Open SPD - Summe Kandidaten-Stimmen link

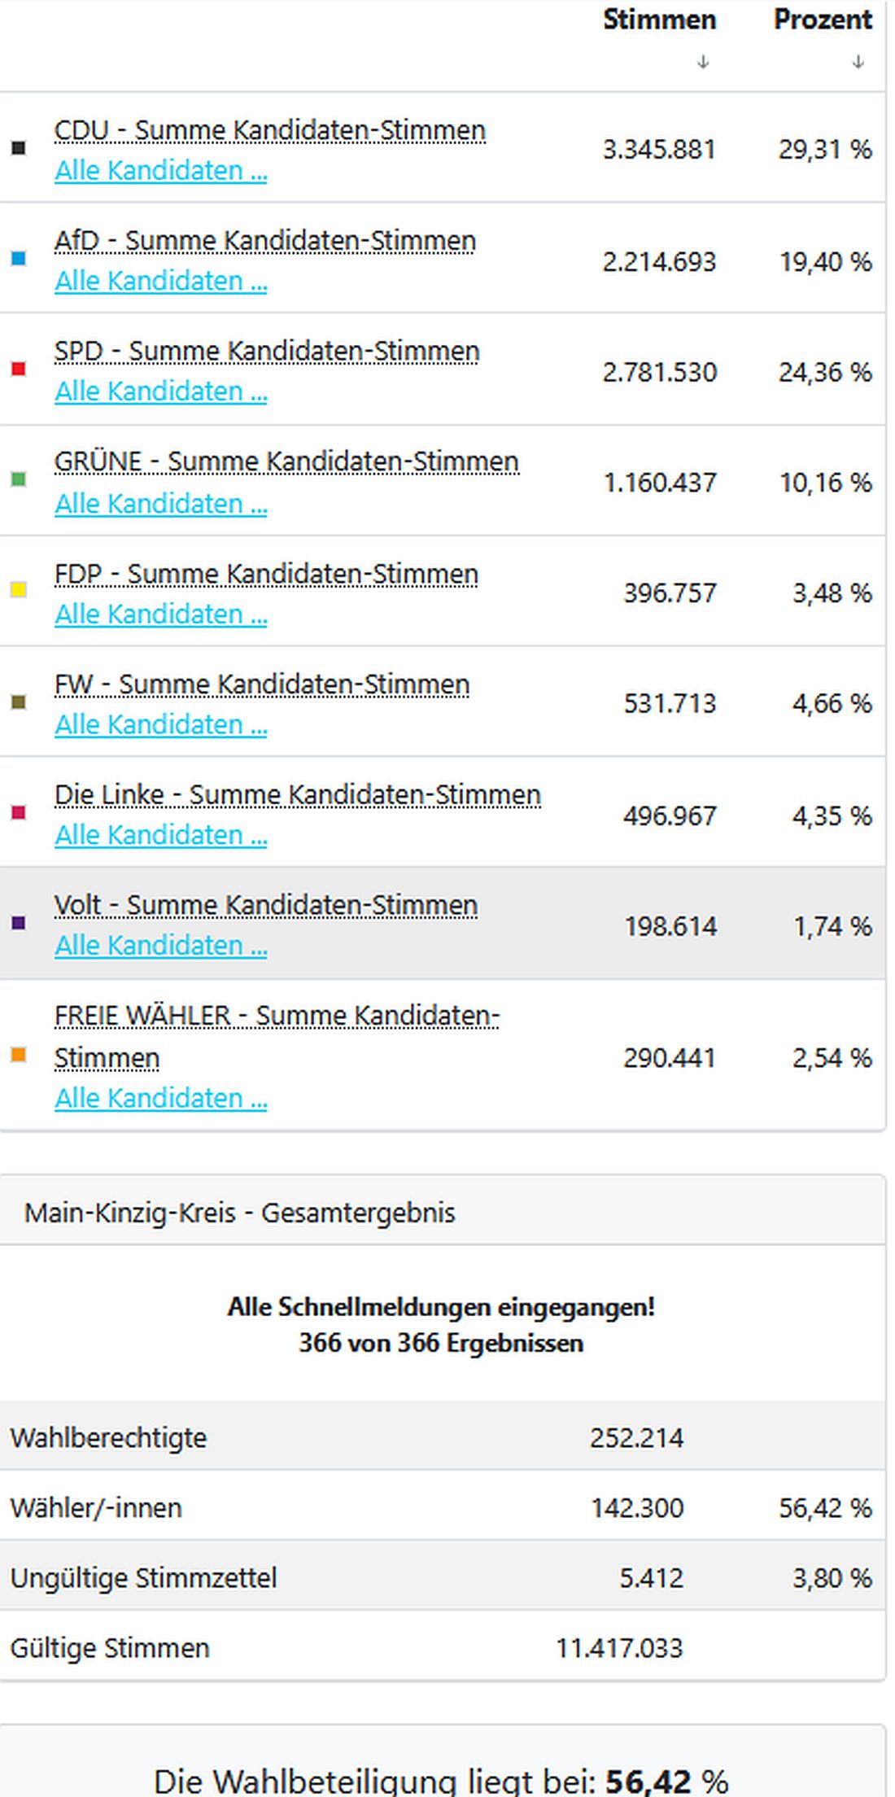pos(267,351)
